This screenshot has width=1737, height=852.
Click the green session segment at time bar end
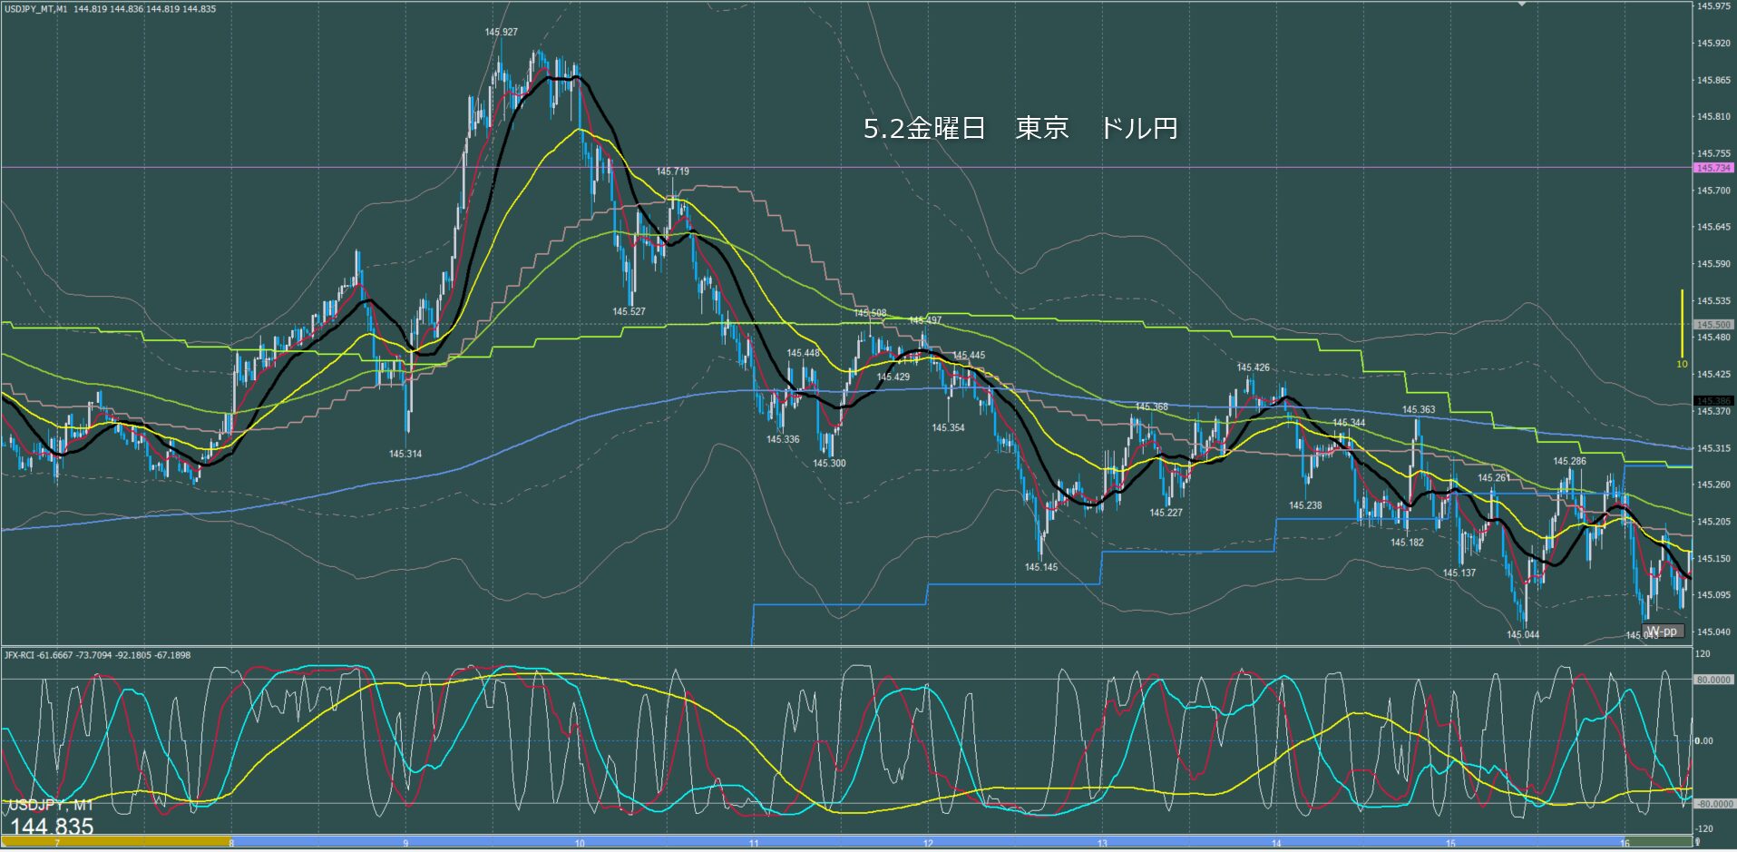(1656, 842)
